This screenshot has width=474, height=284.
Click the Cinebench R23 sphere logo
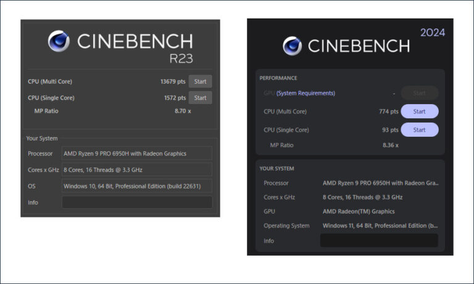[59, 41]
